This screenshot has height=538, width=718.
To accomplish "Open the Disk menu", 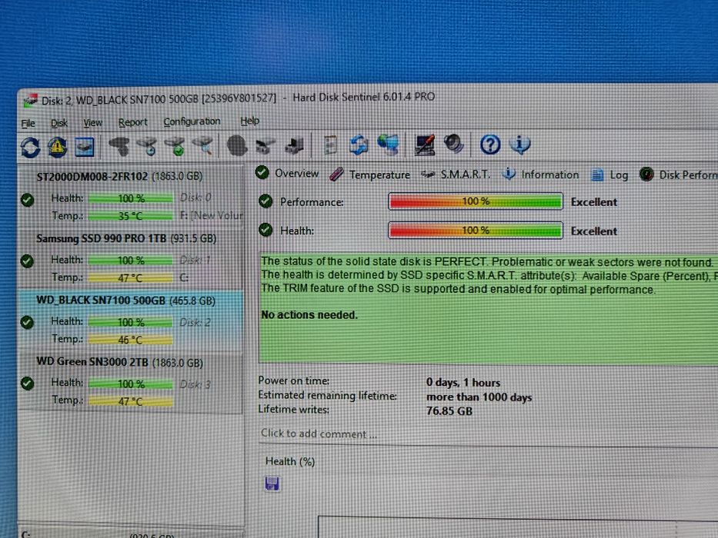I will pos(59,123).
